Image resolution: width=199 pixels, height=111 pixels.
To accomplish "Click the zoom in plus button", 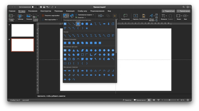I will 178,100.
